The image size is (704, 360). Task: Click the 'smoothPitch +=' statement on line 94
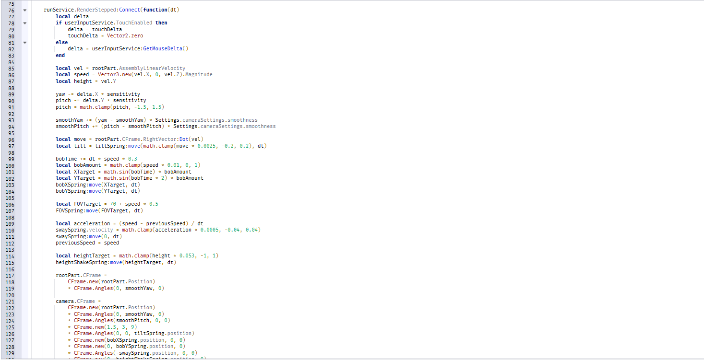click(166, 126)
